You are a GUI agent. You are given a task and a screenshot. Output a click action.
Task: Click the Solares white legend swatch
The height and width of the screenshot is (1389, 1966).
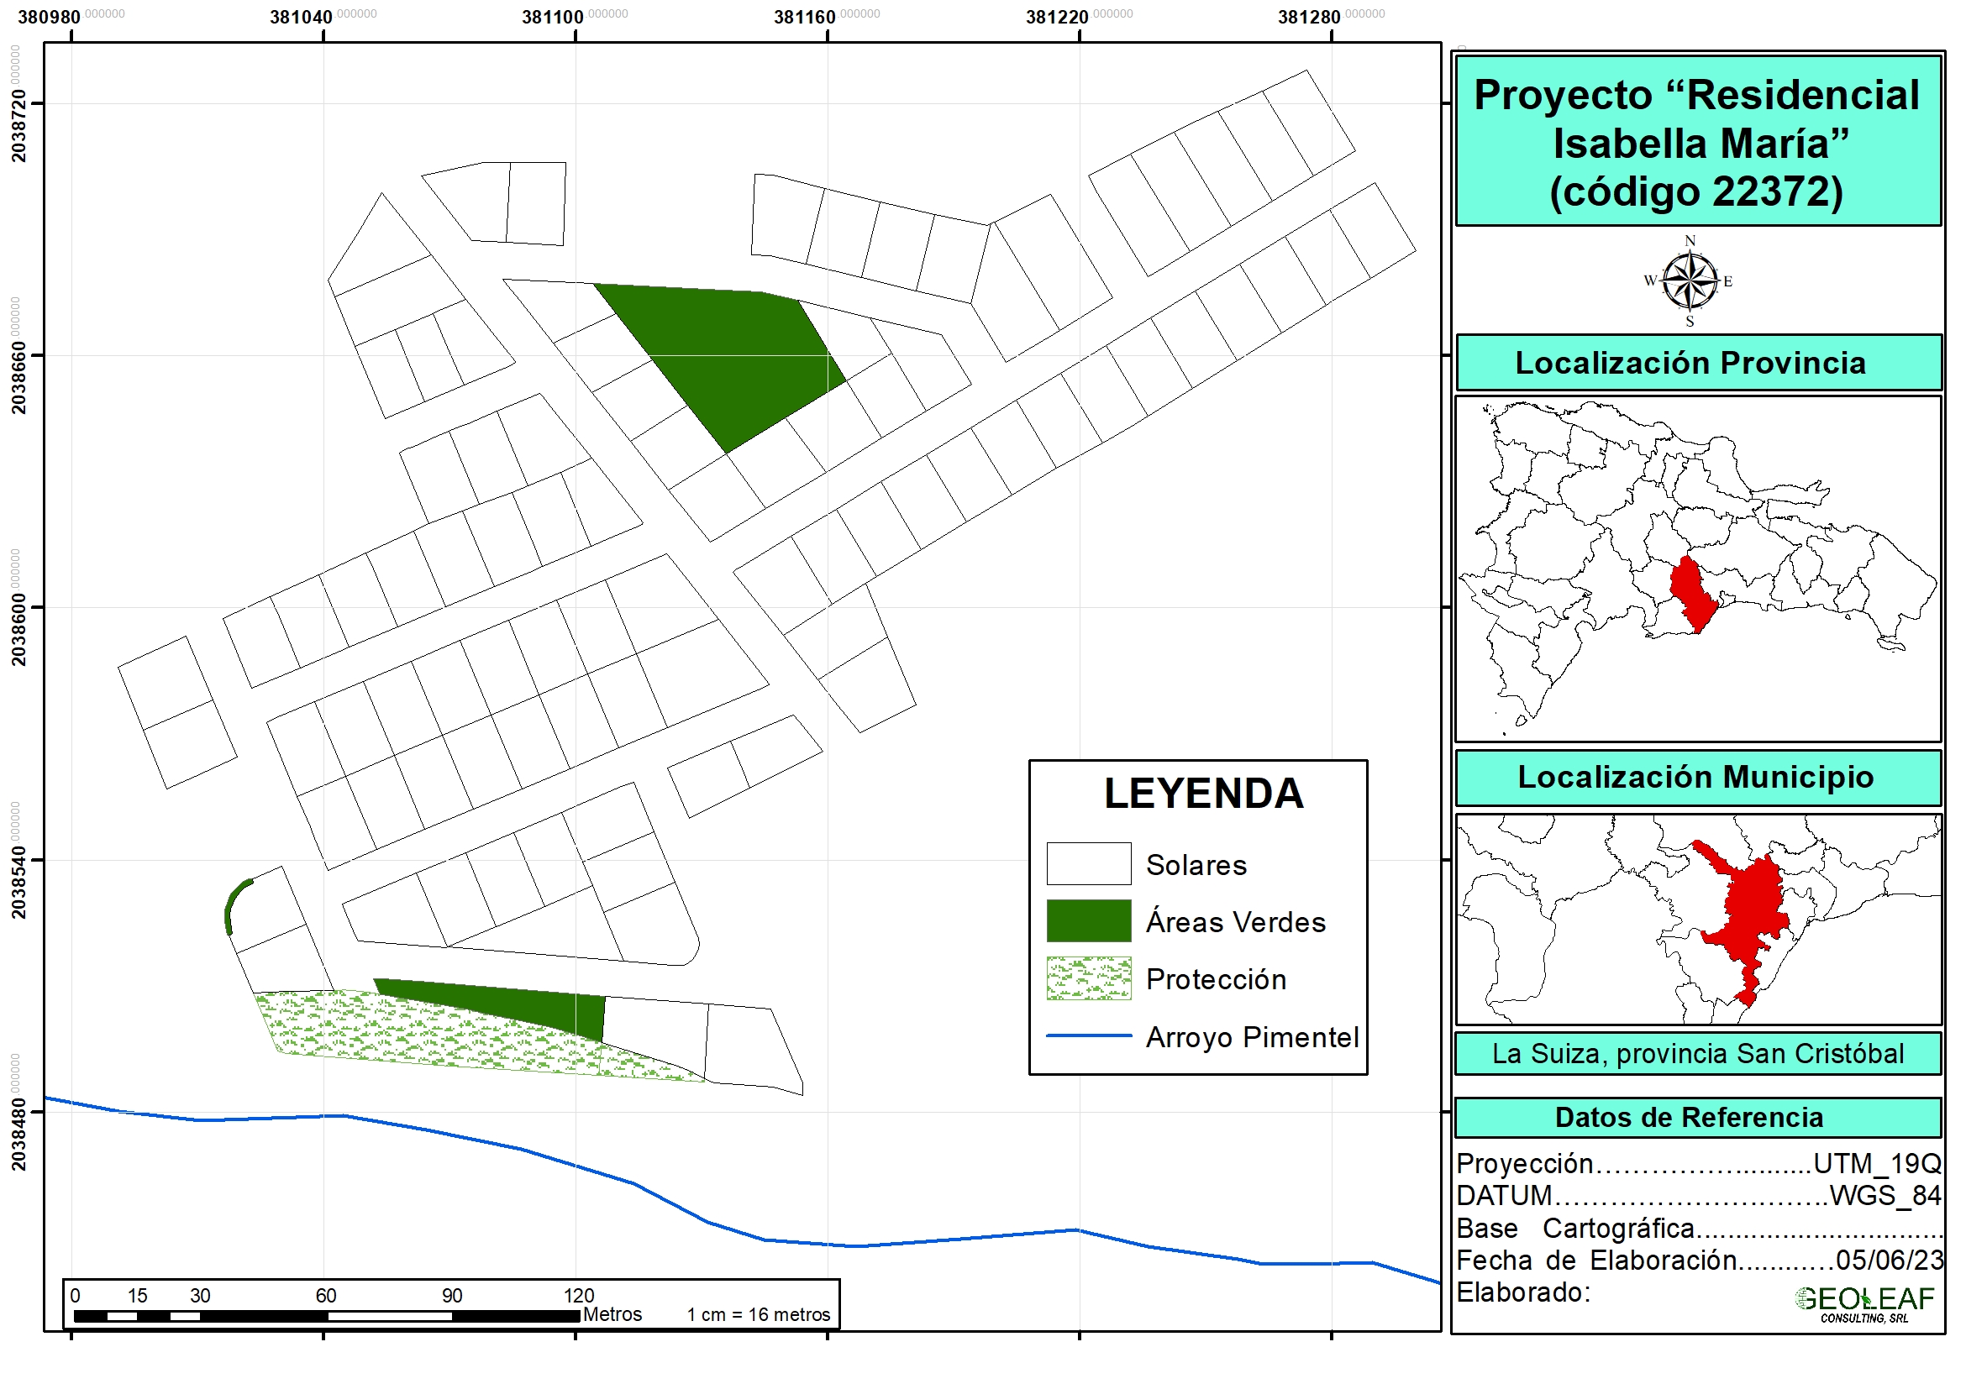pyautogui.click(x=1088, y=863)
